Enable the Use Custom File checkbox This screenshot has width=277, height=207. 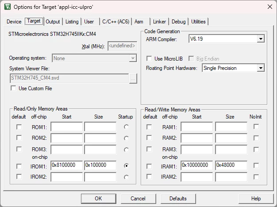tap(13, 88)
